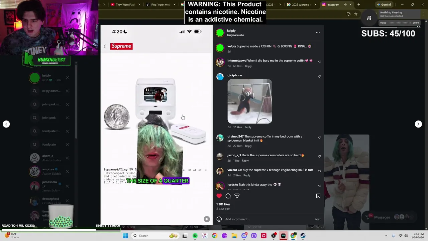Open comments via the speech bubble icon
428x241 pixels.
pos(228,196)
